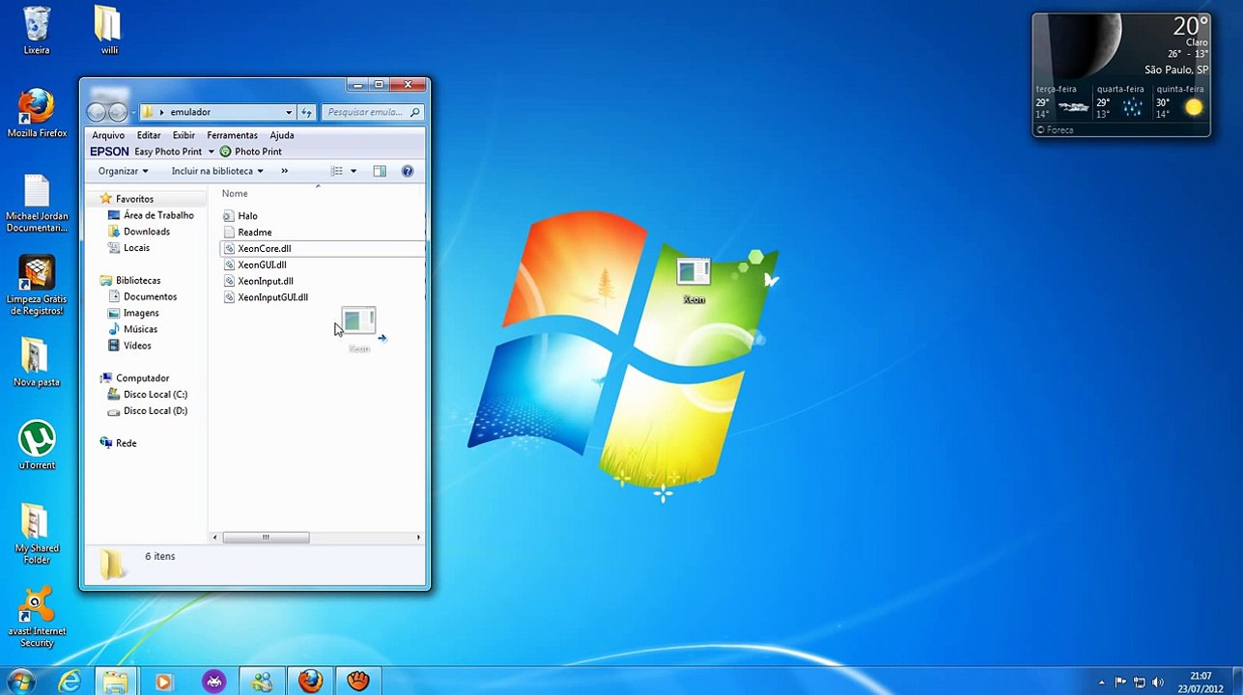
Task: Launch Internet Explorer from the taskbar
Action: 70,681
